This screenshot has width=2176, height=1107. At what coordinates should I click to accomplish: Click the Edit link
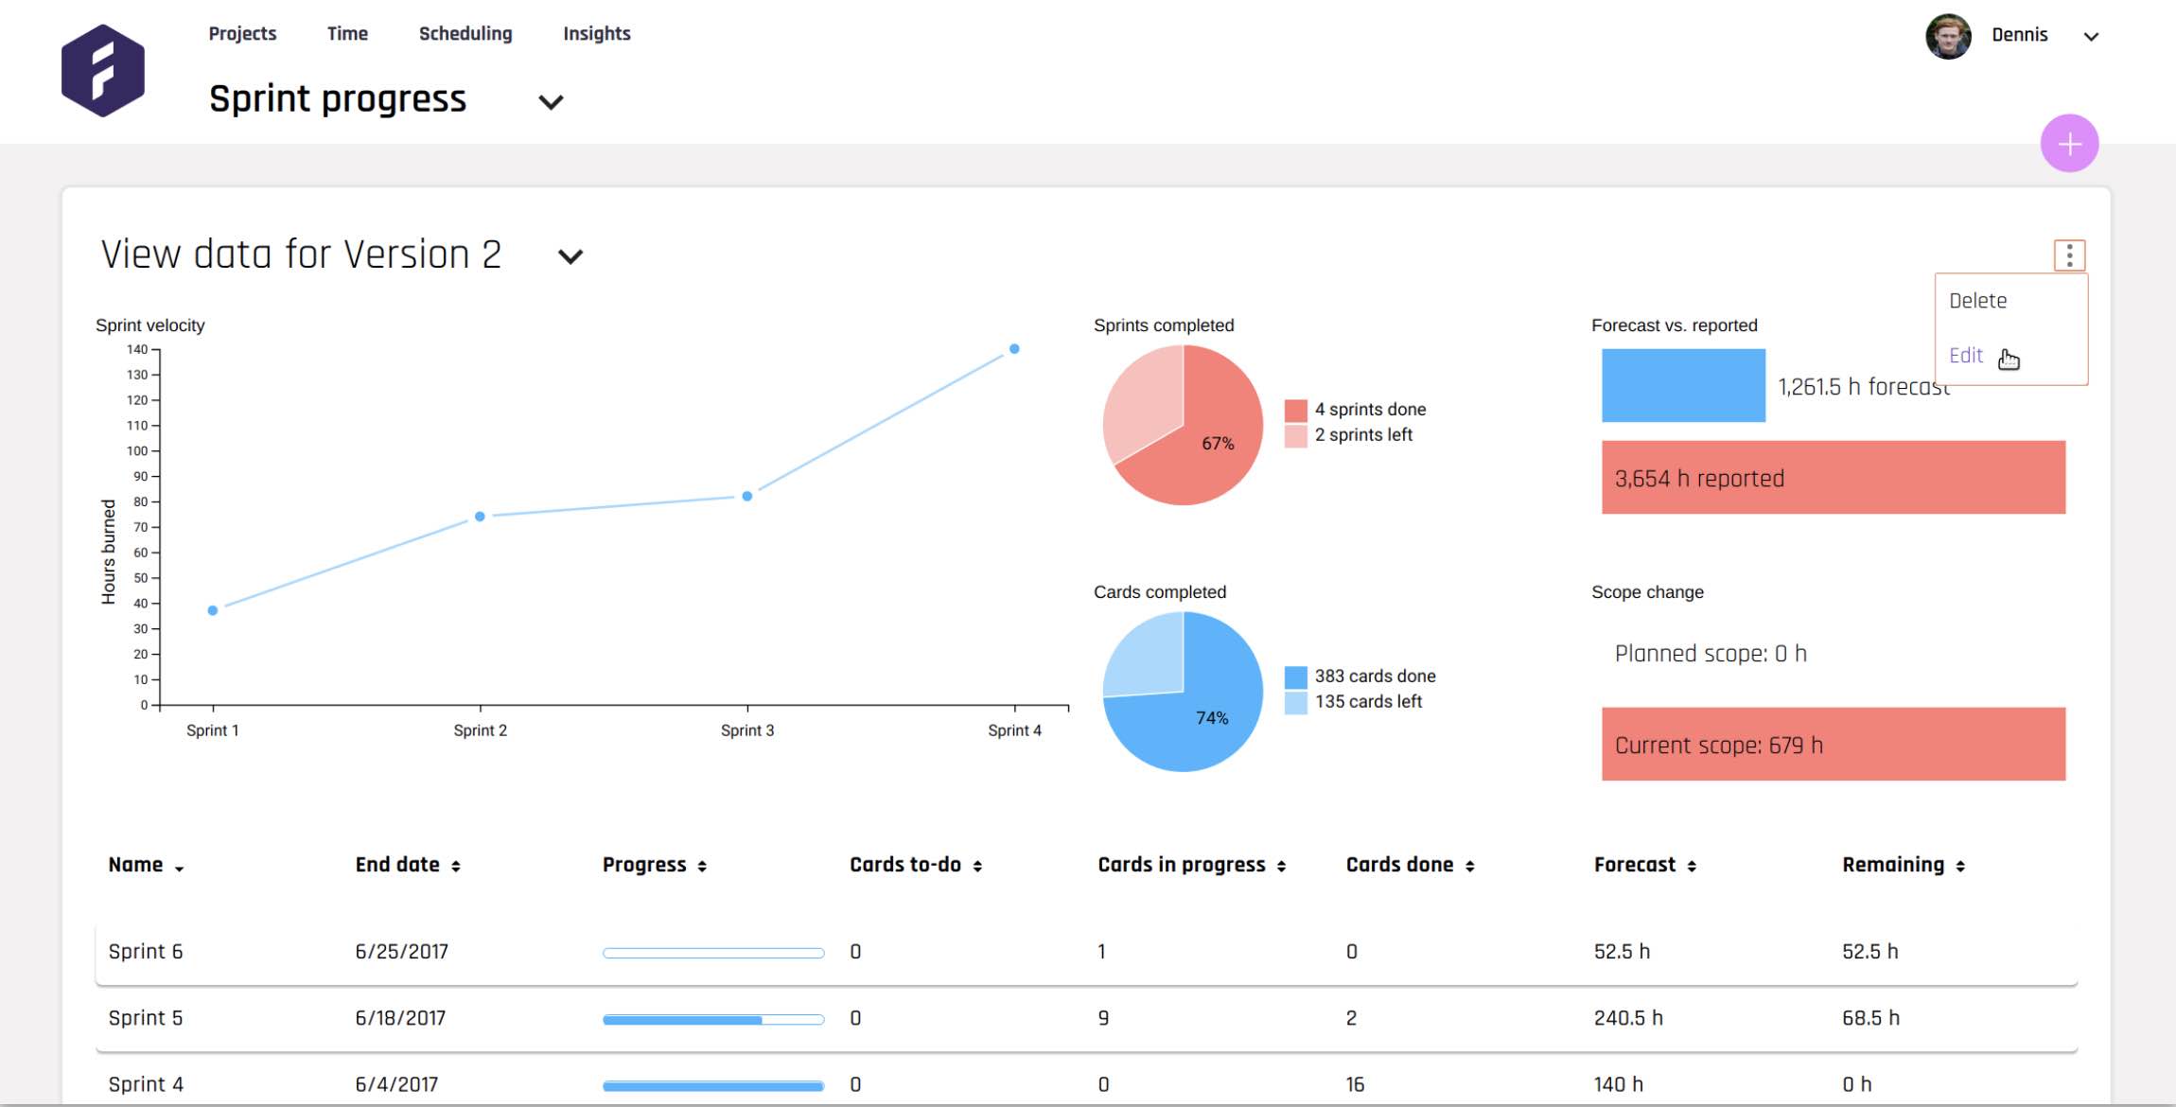[1966, 355]
